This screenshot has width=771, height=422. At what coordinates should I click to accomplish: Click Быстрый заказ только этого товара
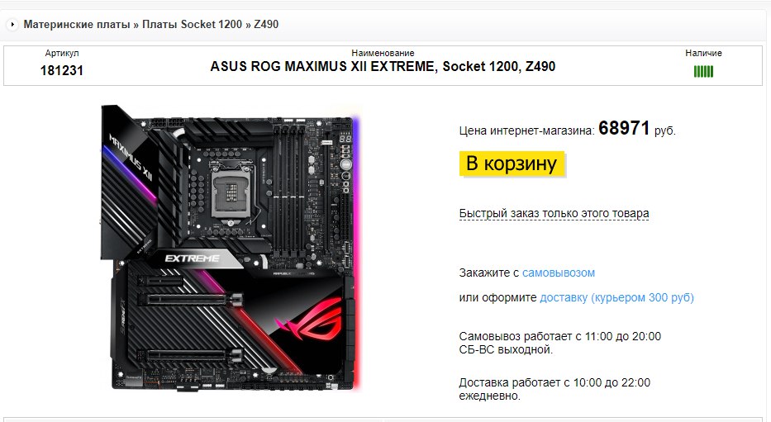tap(554, 214)
